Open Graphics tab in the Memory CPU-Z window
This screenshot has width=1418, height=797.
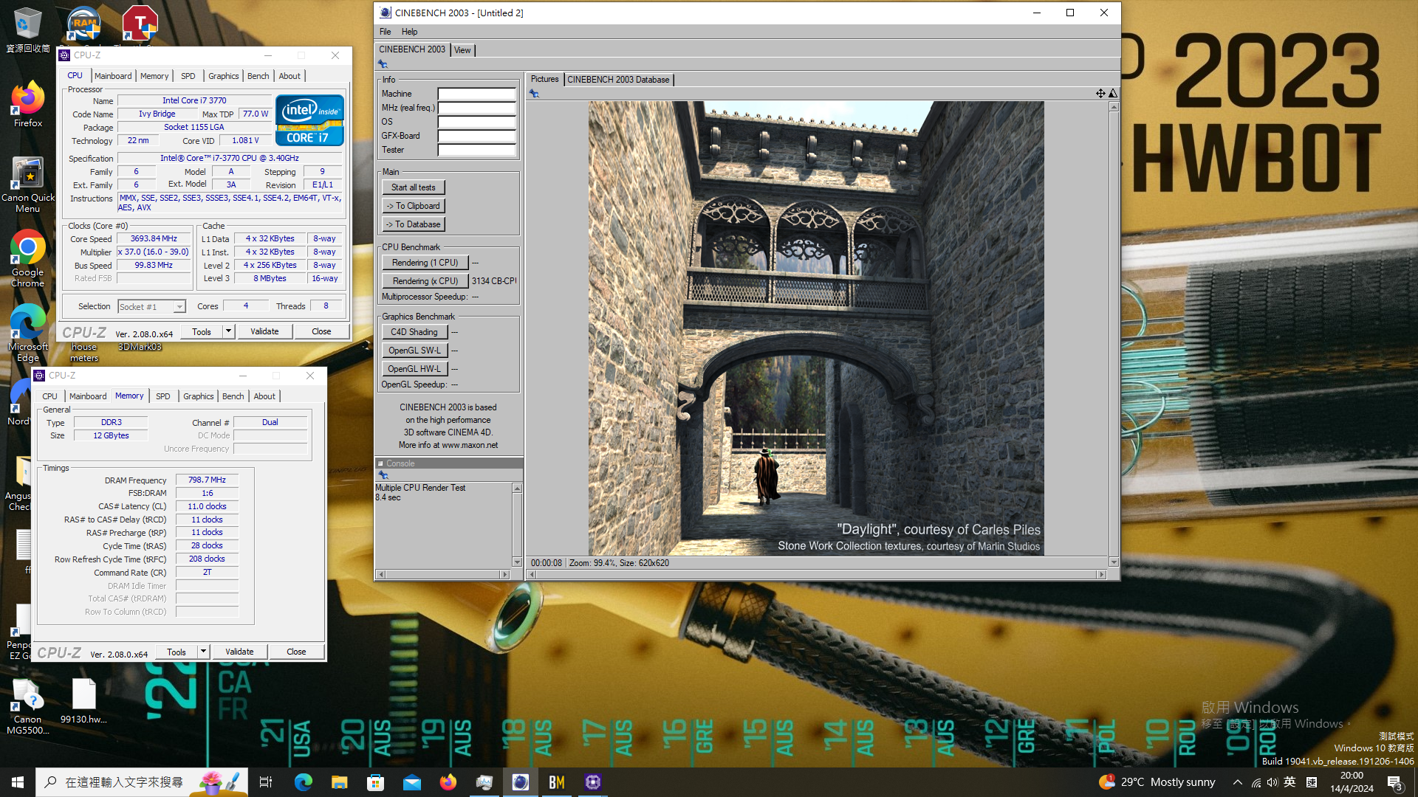[198, 396]
